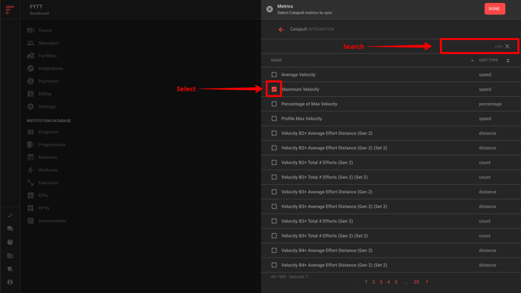Viewport: 521px width, 293px height.
Task: Jump to page 25 of metrics
Action: (x=416, y=282)
